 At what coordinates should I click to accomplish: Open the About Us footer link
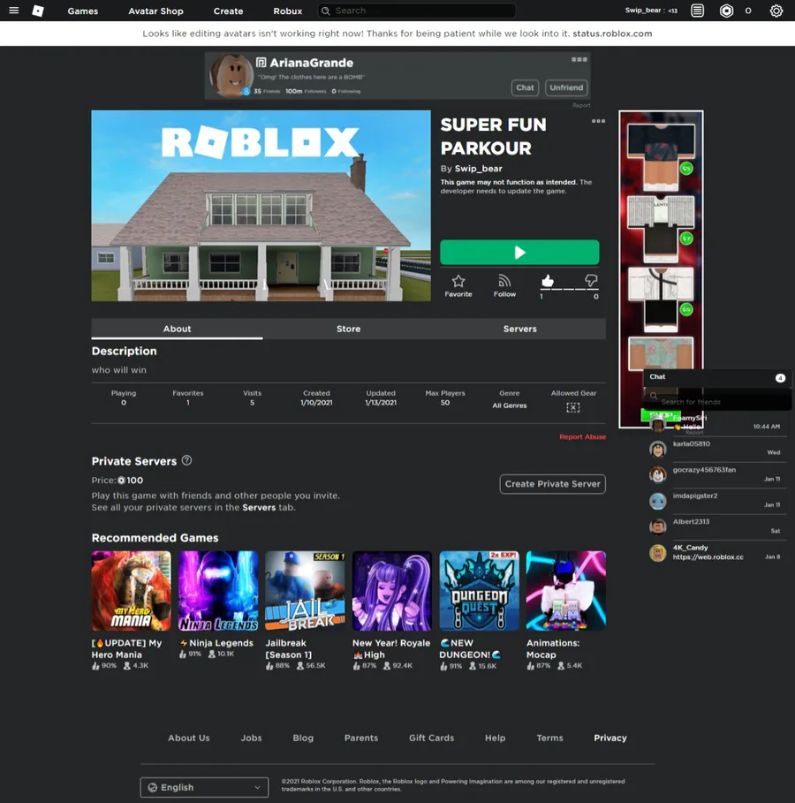tap(188, 738)
